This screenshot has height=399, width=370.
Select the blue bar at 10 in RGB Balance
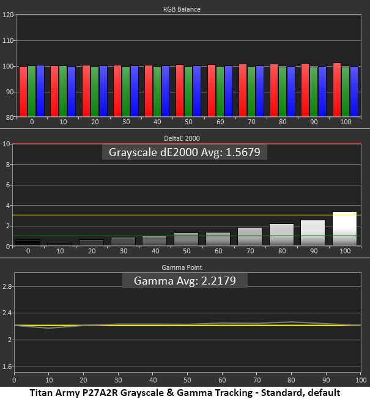point(72,92)
